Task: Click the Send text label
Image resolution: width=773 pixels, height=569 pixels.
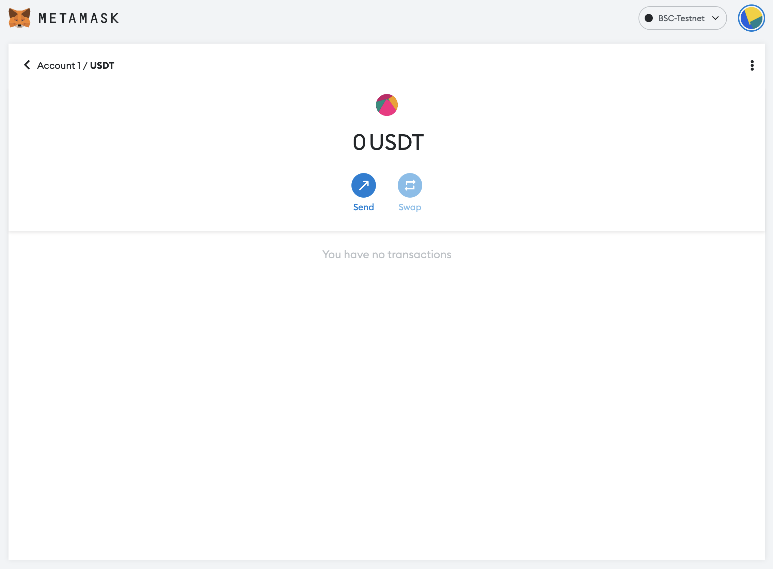Action: (x=363, y=207)
